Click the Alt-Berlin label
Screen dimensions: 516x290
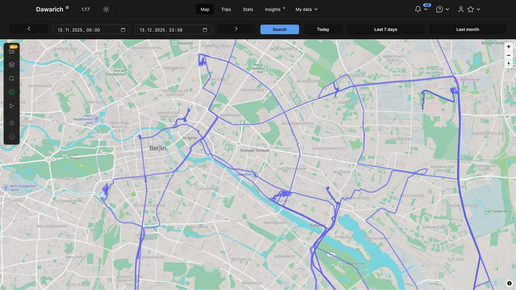(x=190, y=138)
